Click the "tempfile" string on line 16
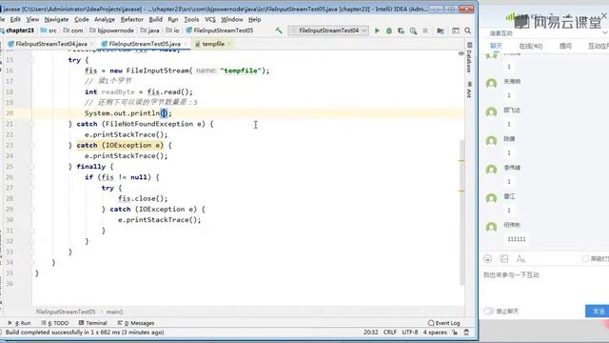The height and width of the screenshot is (343, 609). pos(241,71)
